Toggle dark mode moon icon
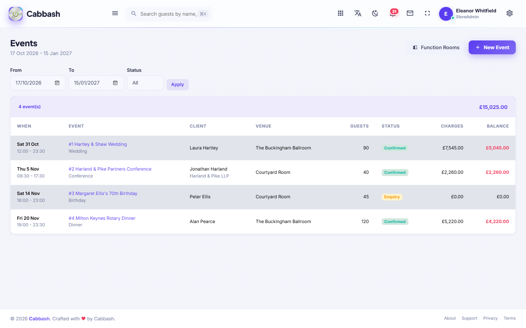The height and width of the screenshot is (328, 526). click(375, 13)
